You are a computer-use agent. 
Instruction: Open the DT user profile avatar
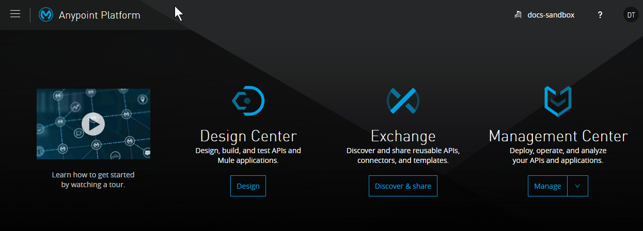pyautogui.click(x=631, y=15)
